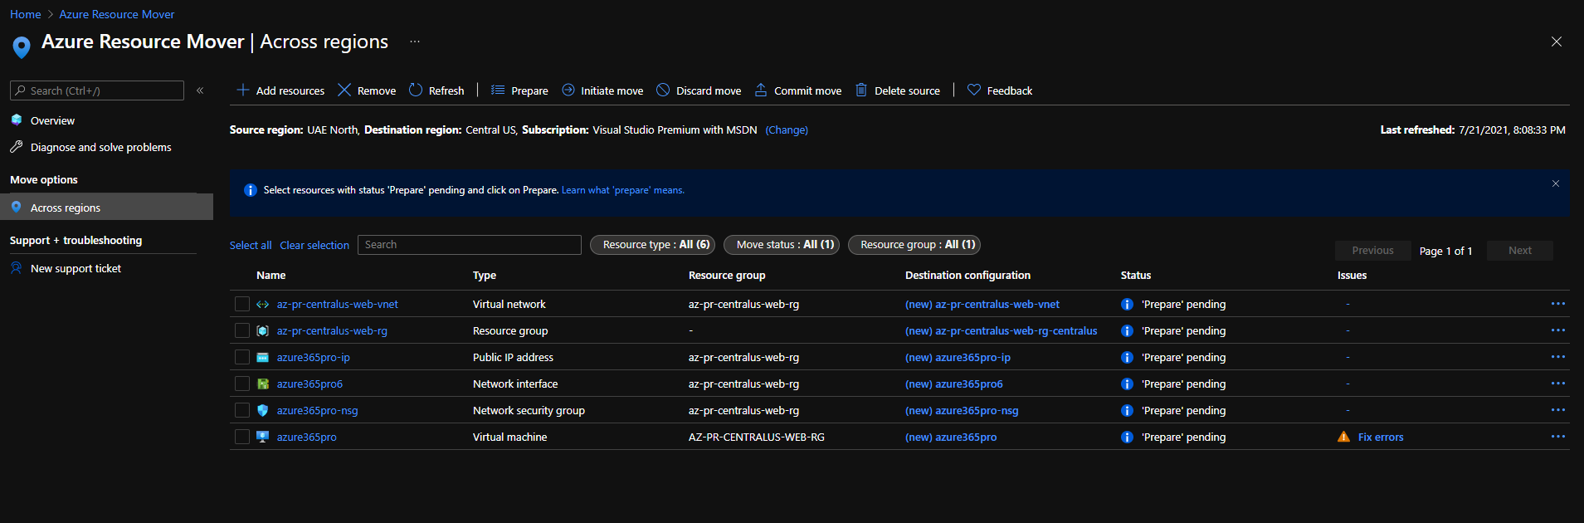Image resolution: width=1584 pixels, height=523 pixels.
Task: Click the virtual machine icon for azure365pro
Action: click(262, 437)
